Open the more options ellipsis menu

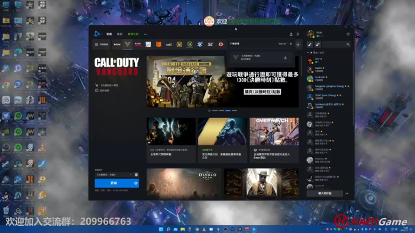(x=146, y=34)
